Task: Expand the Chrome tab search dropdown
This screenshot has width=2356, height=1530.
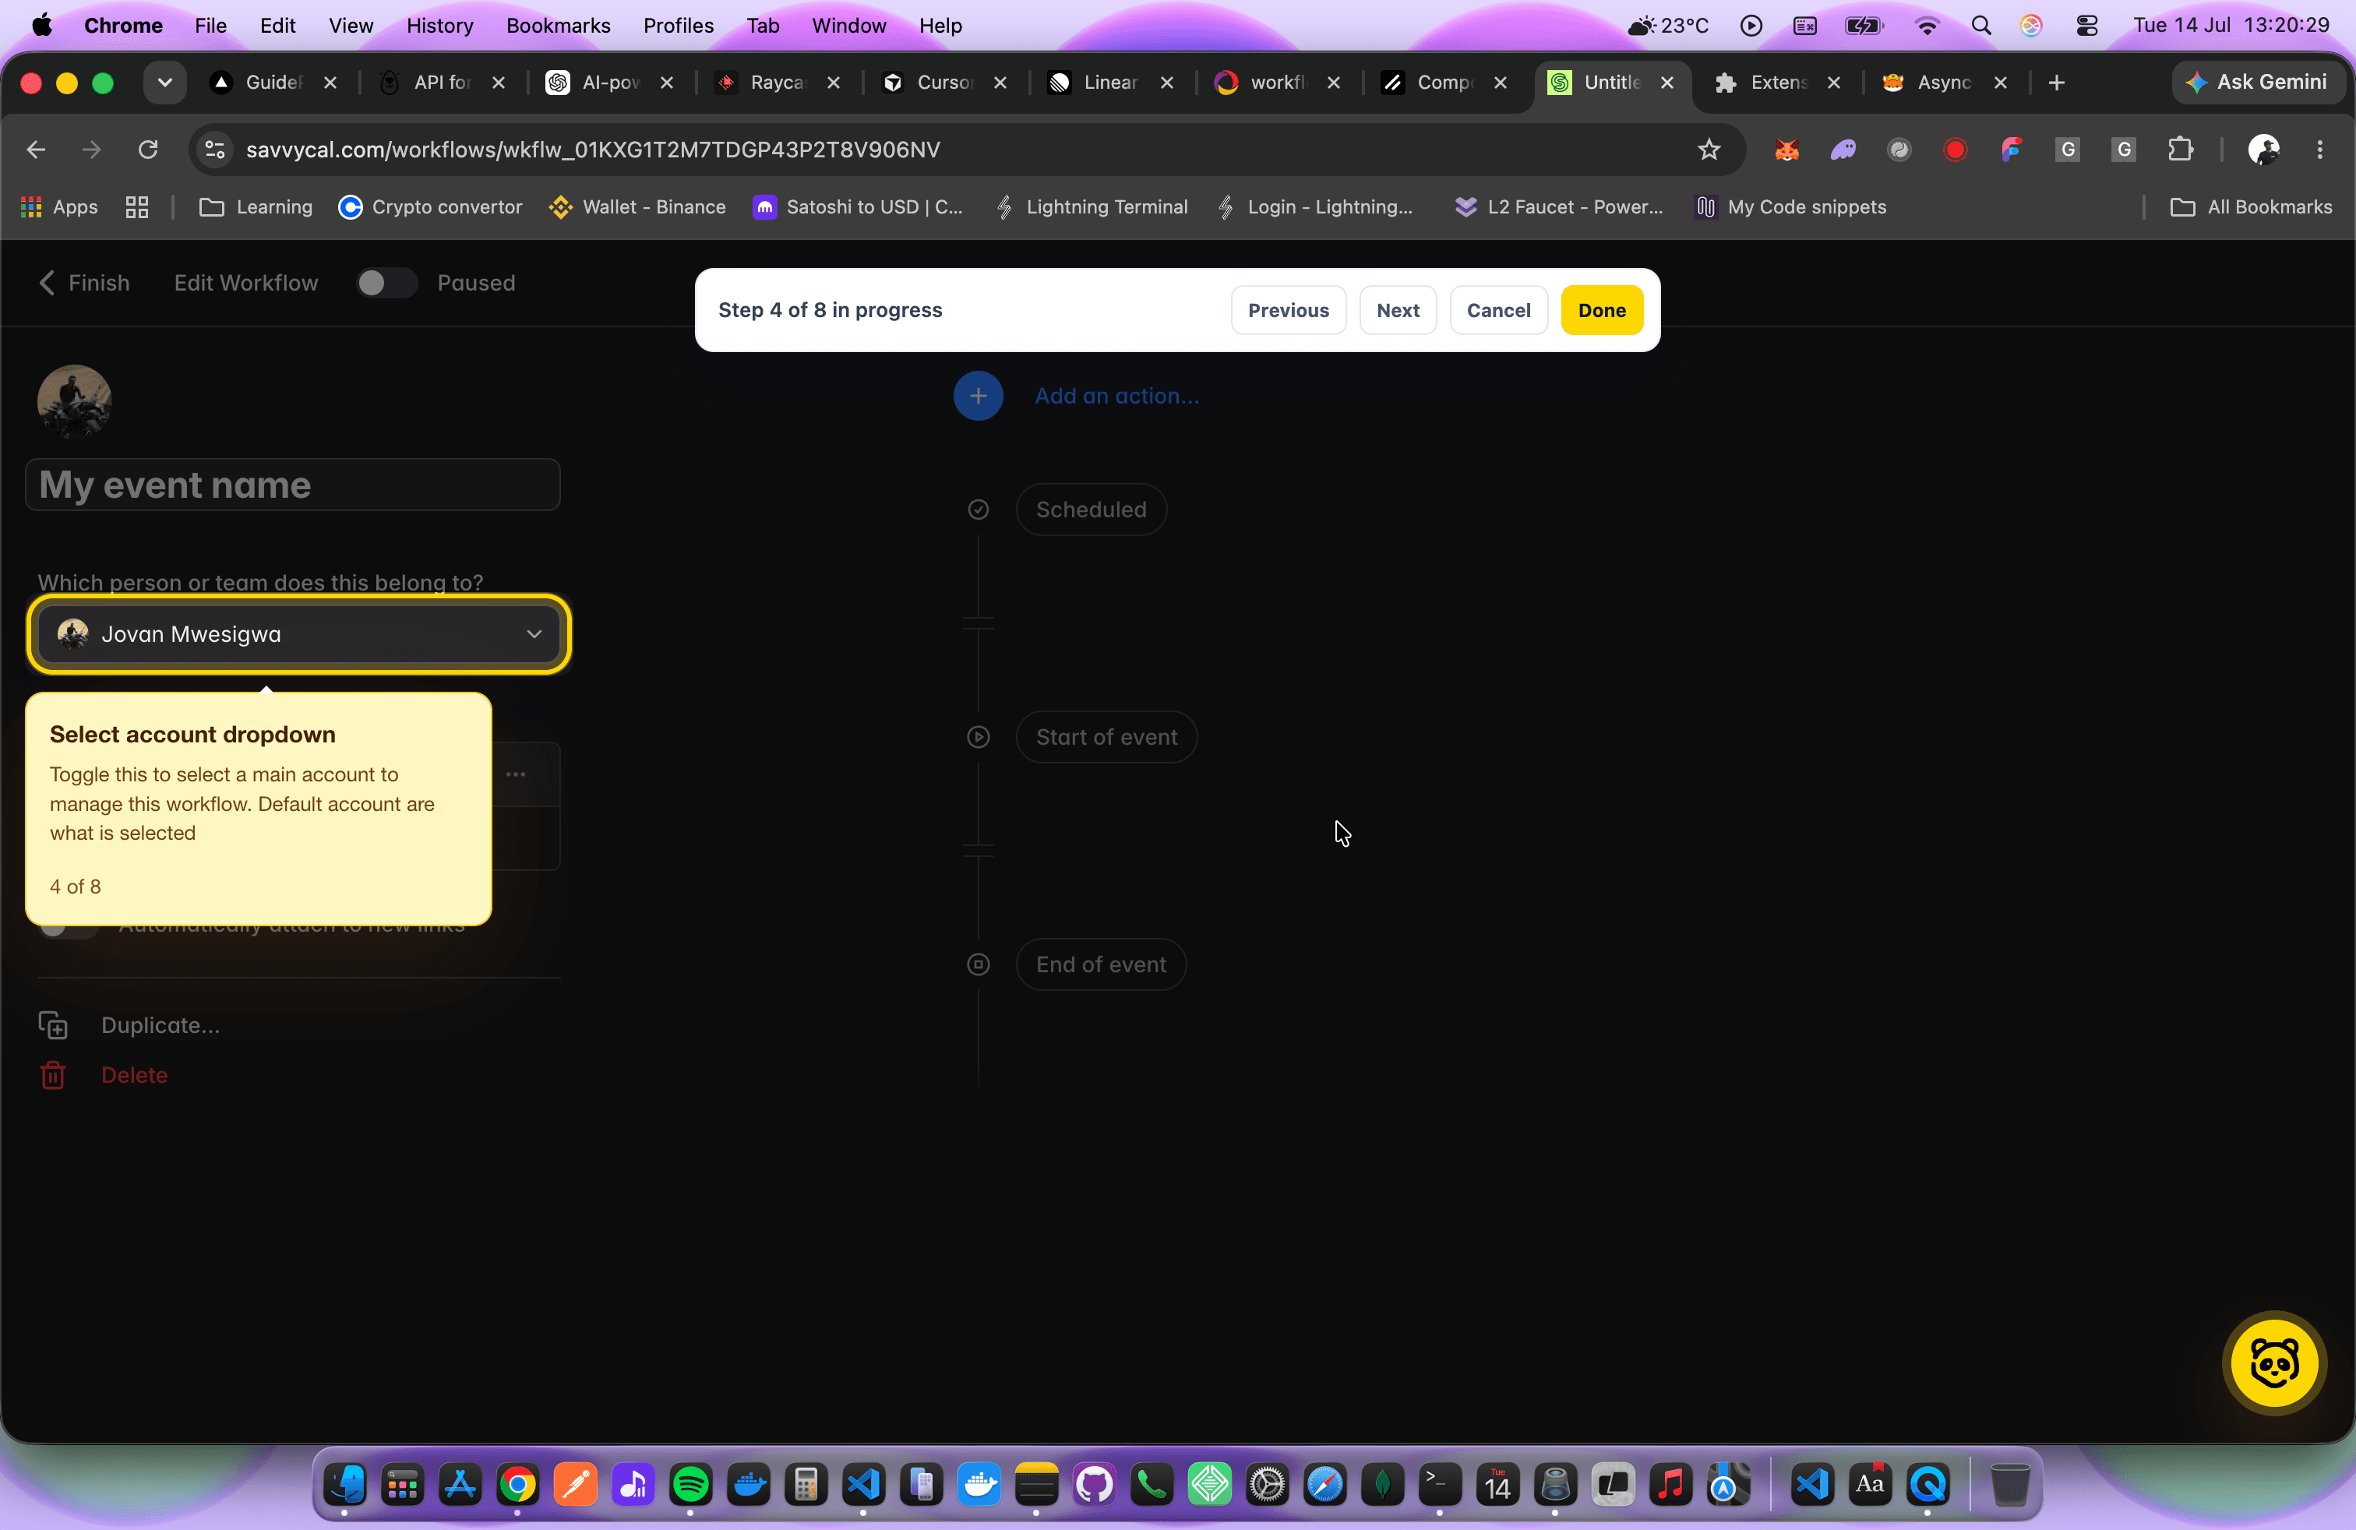Action: click(x=164, y=83)
